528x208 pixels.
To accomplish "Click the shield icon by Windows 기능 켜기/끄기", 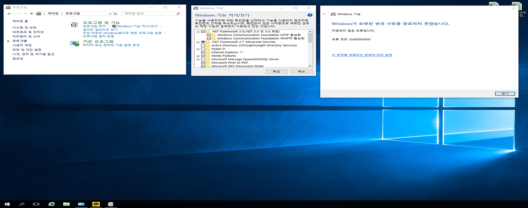I will point(114,26).
